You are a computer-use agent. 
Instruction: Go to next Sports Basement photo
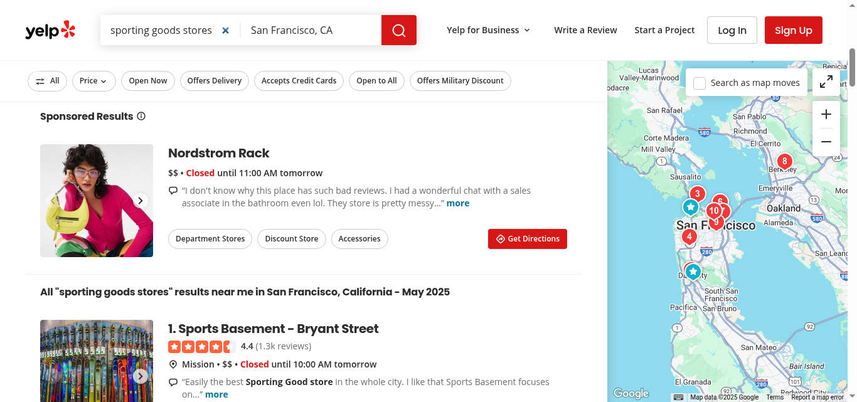[141, 376]
